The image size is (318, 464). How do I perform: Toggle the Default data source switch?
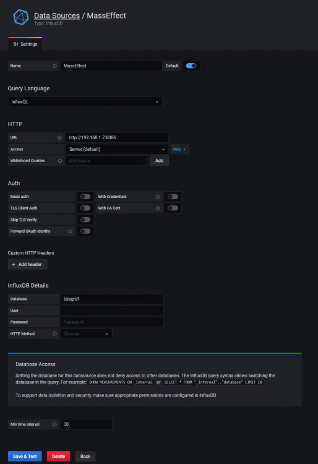tap(191, 66)
